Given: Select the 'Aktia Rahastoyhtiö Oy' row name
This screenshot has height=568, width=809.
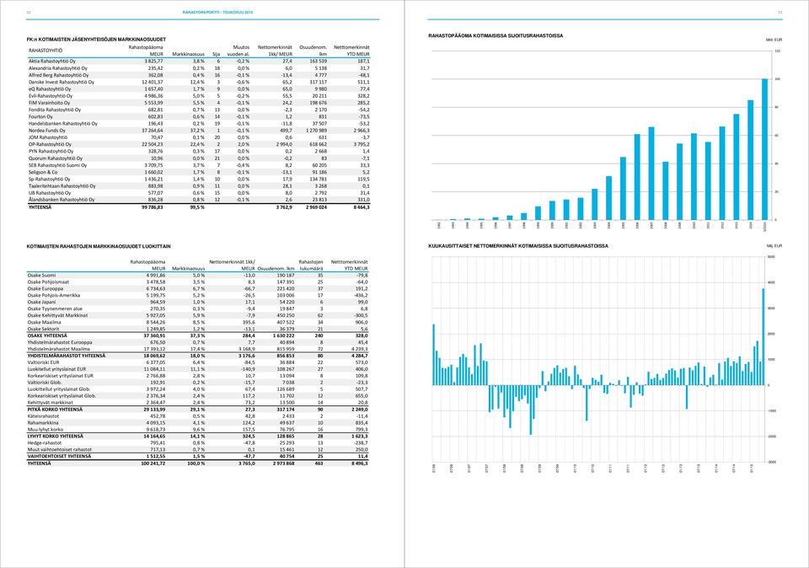Looking at the screenshot, I should [52, 61].
